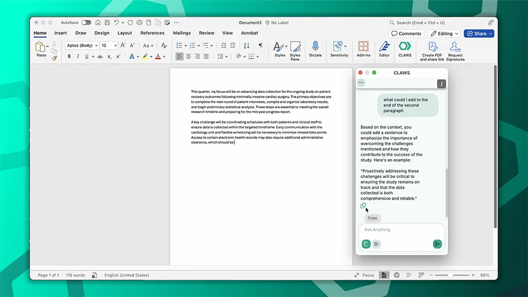
Task: Open the Acrobat tab
Action: (x=250, y=33)
